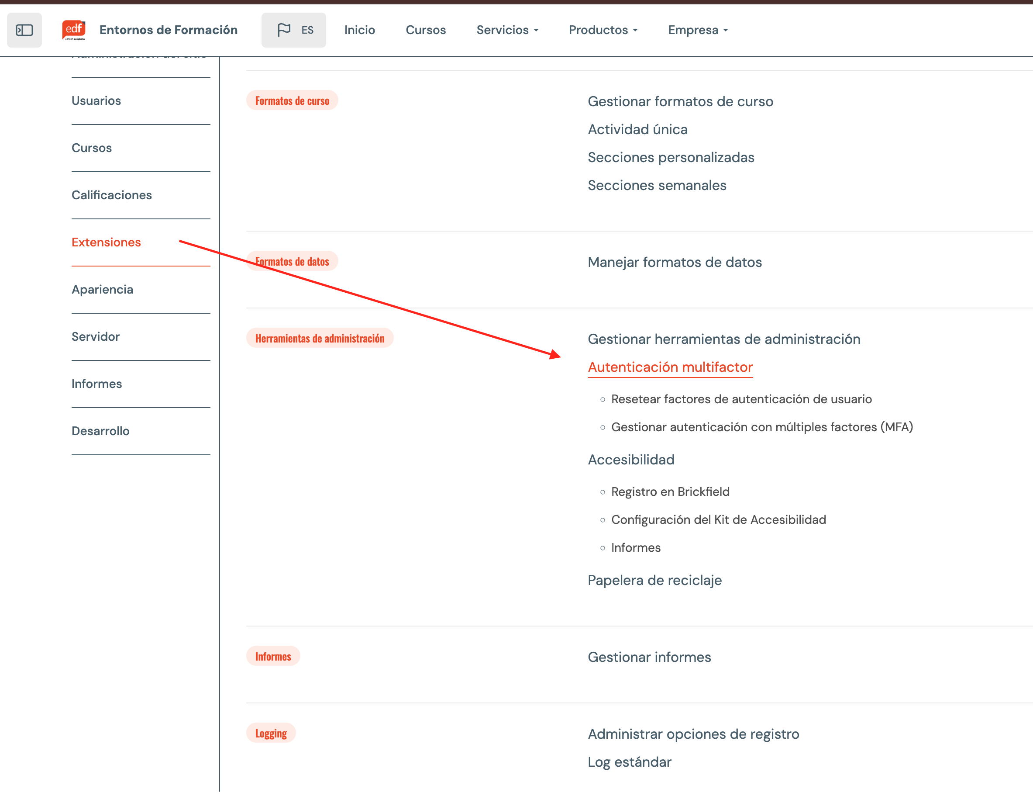Select Usuarios in the admin sidebar
The image size is (1033, 803).
96,101
